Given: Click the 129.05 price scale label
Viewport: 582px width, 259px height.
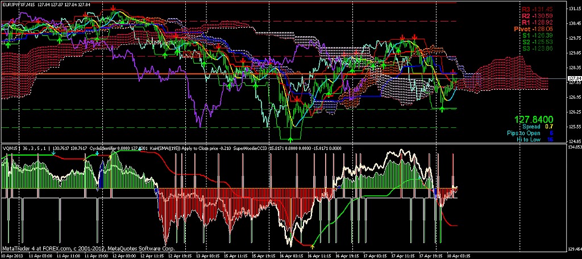Looking at the screenshot, I should point(574,53).
